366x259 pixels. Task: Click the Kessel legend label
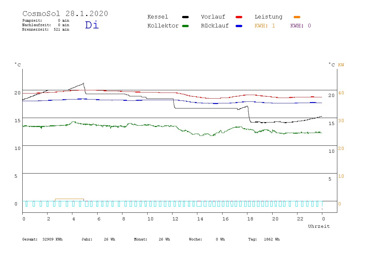click(x=157, y=17)
